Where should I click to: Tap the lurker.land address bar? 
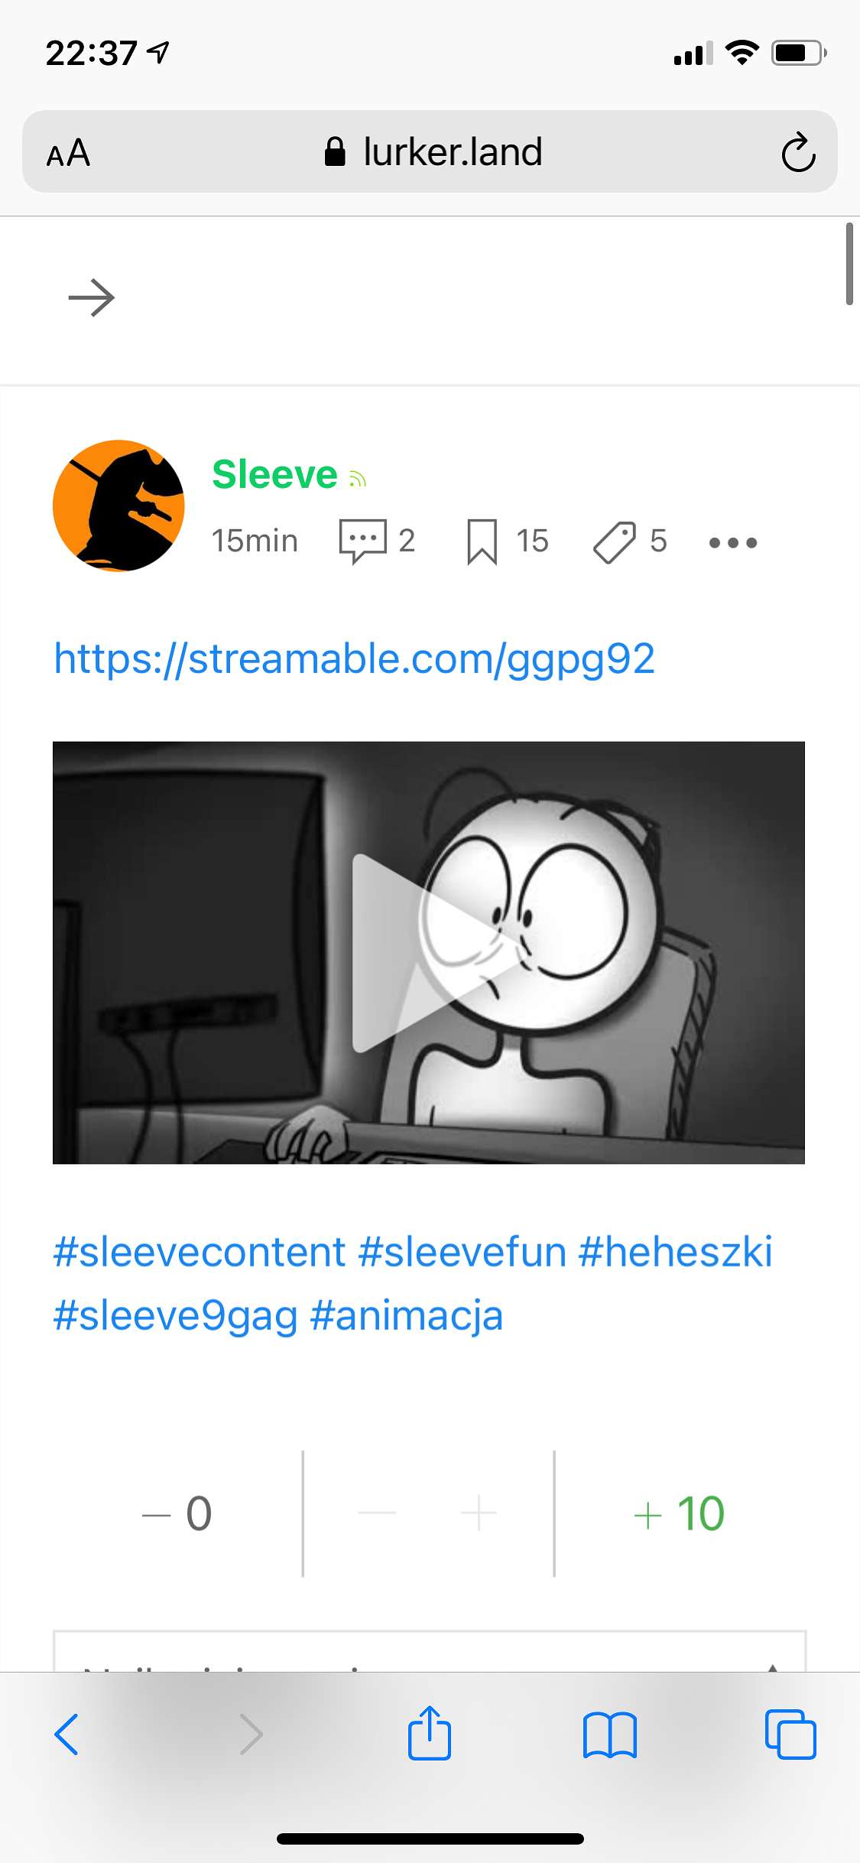433,151
